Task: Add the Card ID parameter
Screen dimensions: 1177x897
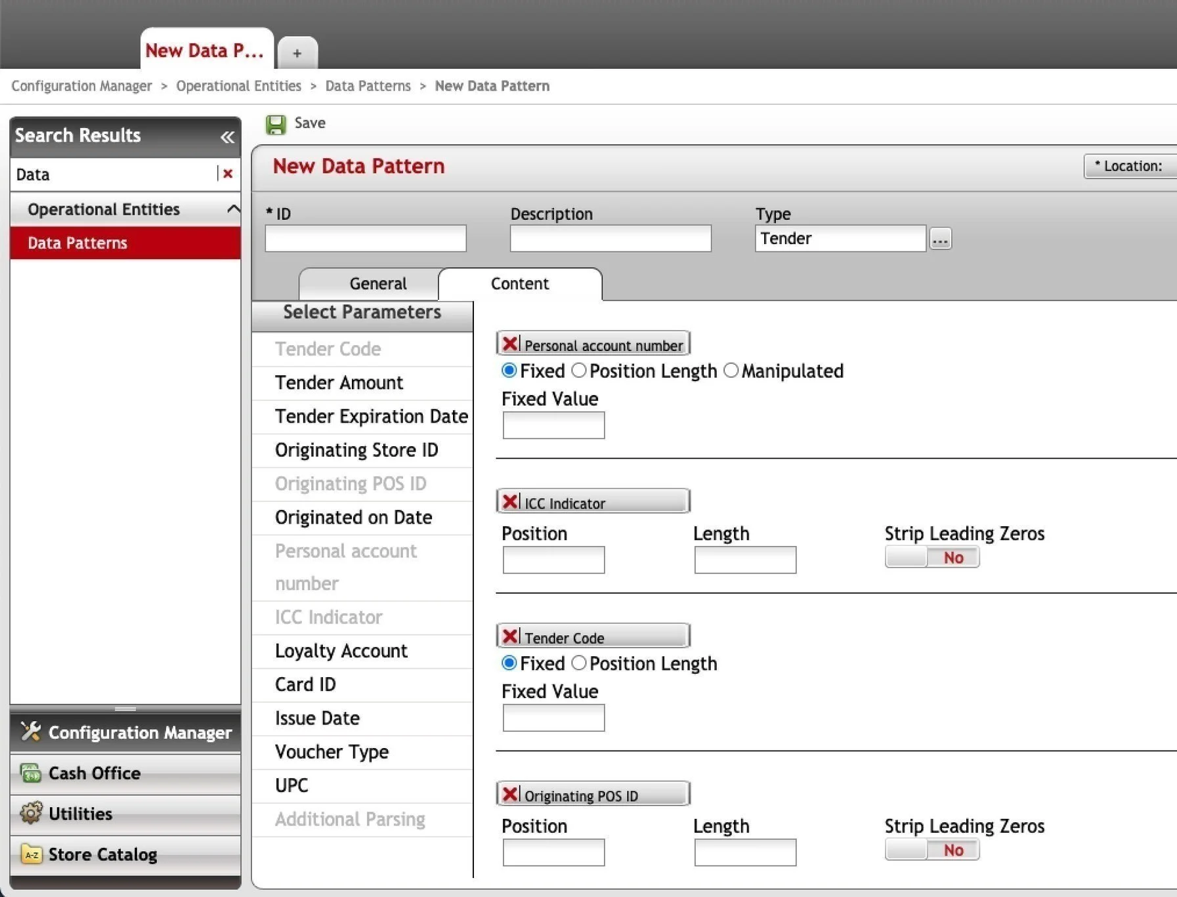Action: point(362,684)
